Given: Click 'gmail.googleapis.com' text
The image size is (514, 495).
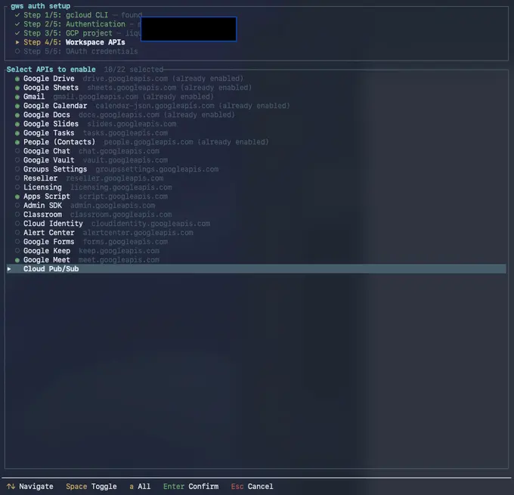Looking at the screenshot, I should [96, 97].
